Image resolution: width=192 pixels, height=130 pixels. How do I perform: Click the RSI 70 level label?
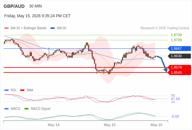pos(173,96)
